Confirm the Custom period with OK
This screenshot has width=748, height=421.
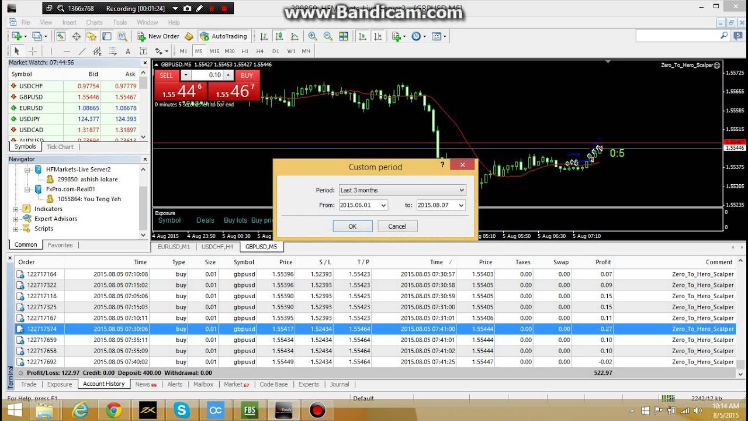352,226
